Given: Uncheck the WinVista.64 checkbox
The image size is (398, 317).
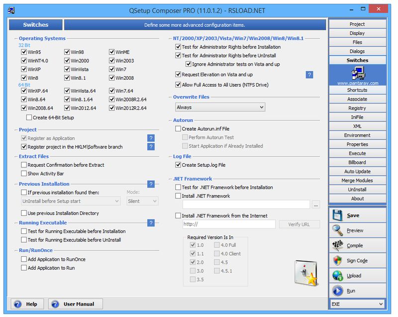Looking at the screenshot, I should [x=67, y=91].
